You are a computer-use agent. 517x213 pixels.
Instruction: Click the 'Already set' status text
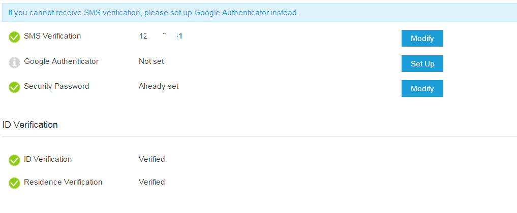(159, 86)
